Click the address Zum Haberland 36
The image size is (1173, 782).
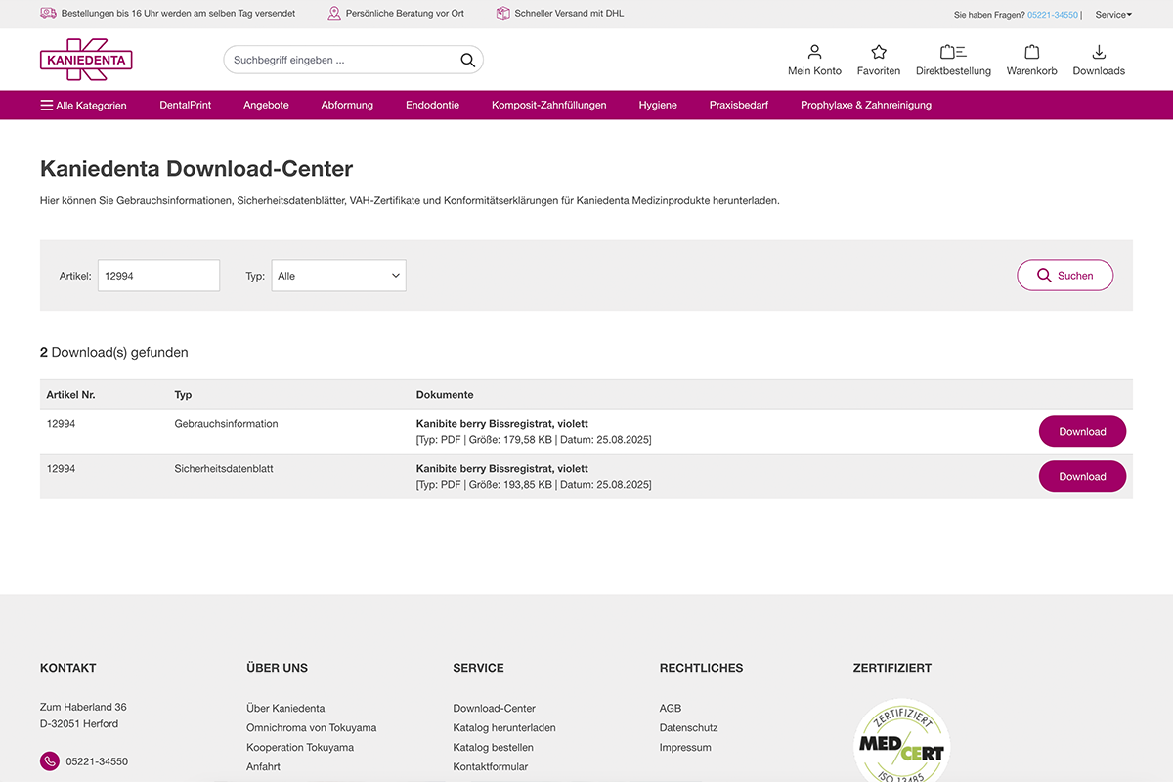pos(83,707)
